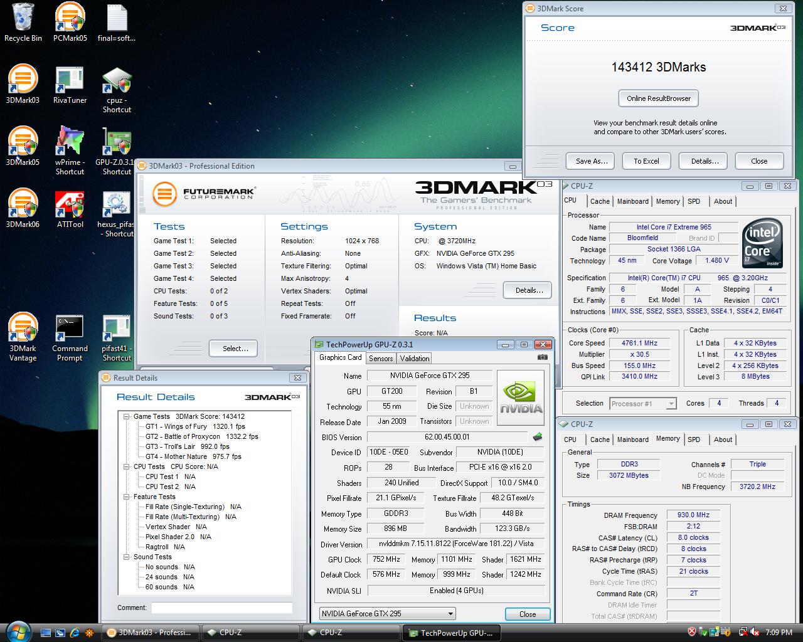Click the Online ResultBrowser button

click(x=659, y=98)
